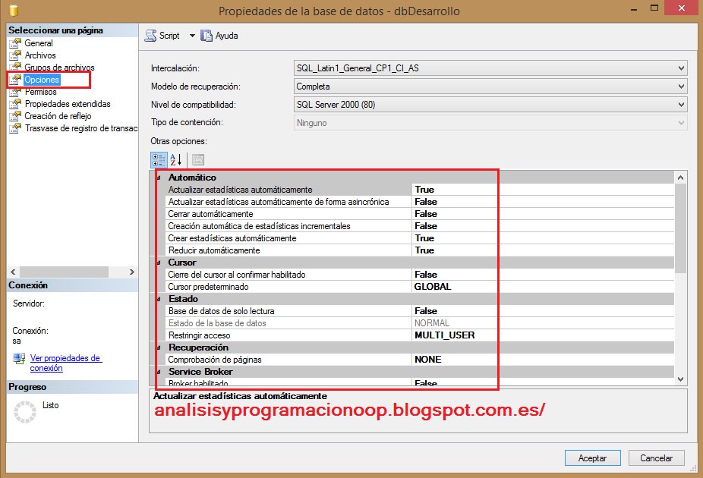Screen dimensions: 703x478
Task: Select the General page
Action: click(39, 43)
